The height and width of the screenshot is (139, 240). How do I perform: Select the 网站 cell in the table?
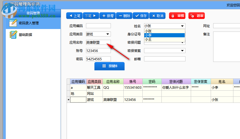pyautogui.click(x=95, y=94)
